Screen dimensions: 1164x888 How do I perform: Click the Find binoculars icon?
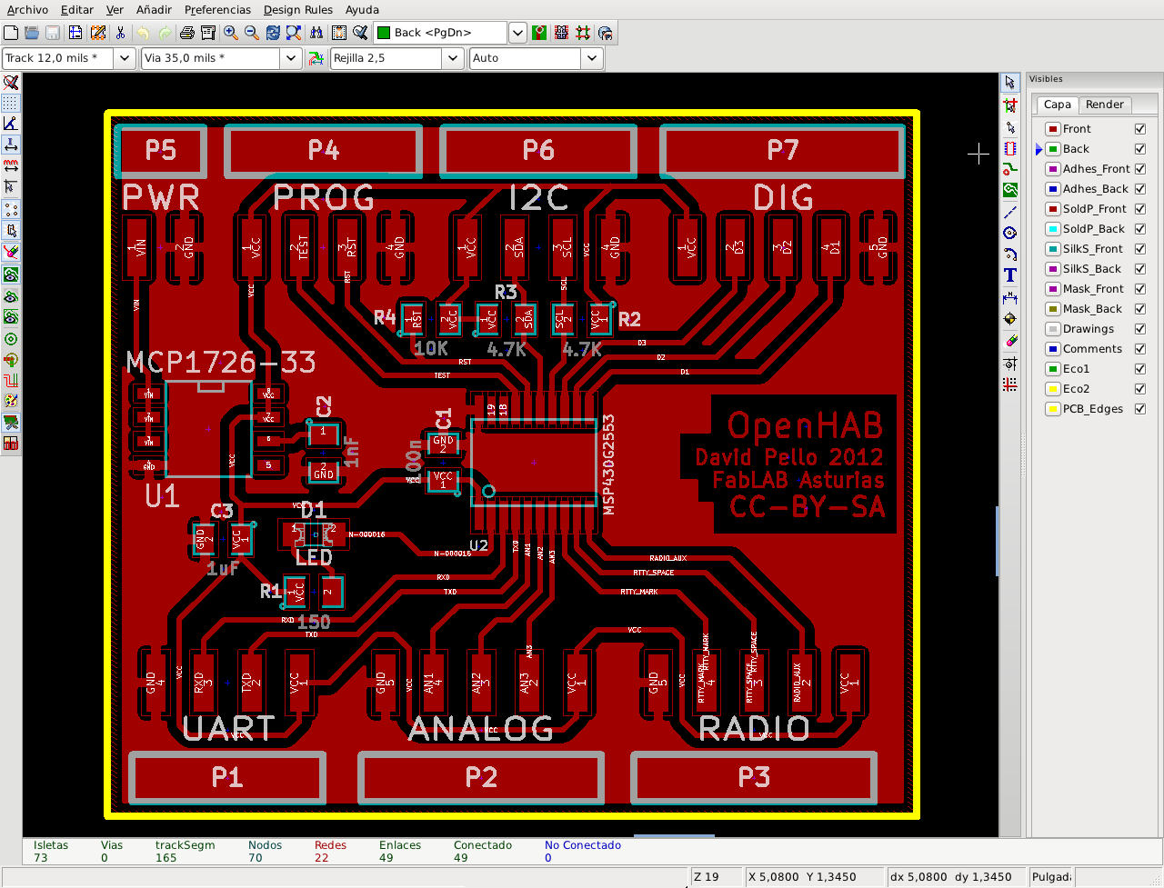click(x=316, y=33)
